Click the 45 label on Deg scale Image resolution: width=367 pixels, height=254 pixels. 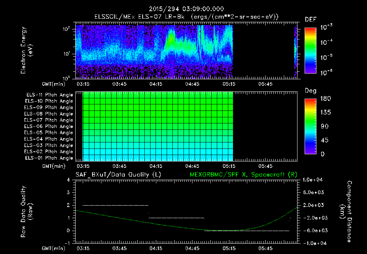point(325,140)
